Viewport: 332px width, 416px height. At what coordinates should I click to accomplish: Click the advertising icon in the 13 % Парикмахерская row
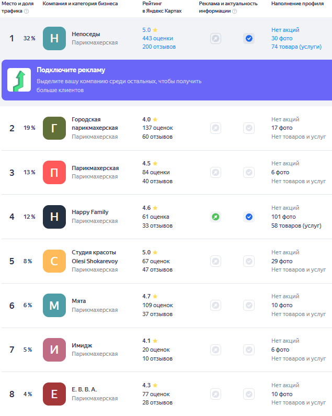pos(215,173)
